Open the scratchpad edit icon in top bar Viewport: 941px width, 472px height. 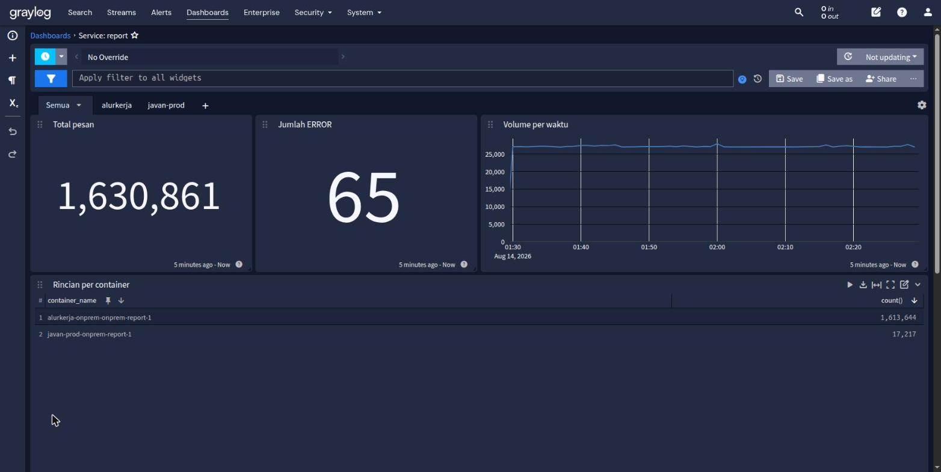(x=876, y=12)
